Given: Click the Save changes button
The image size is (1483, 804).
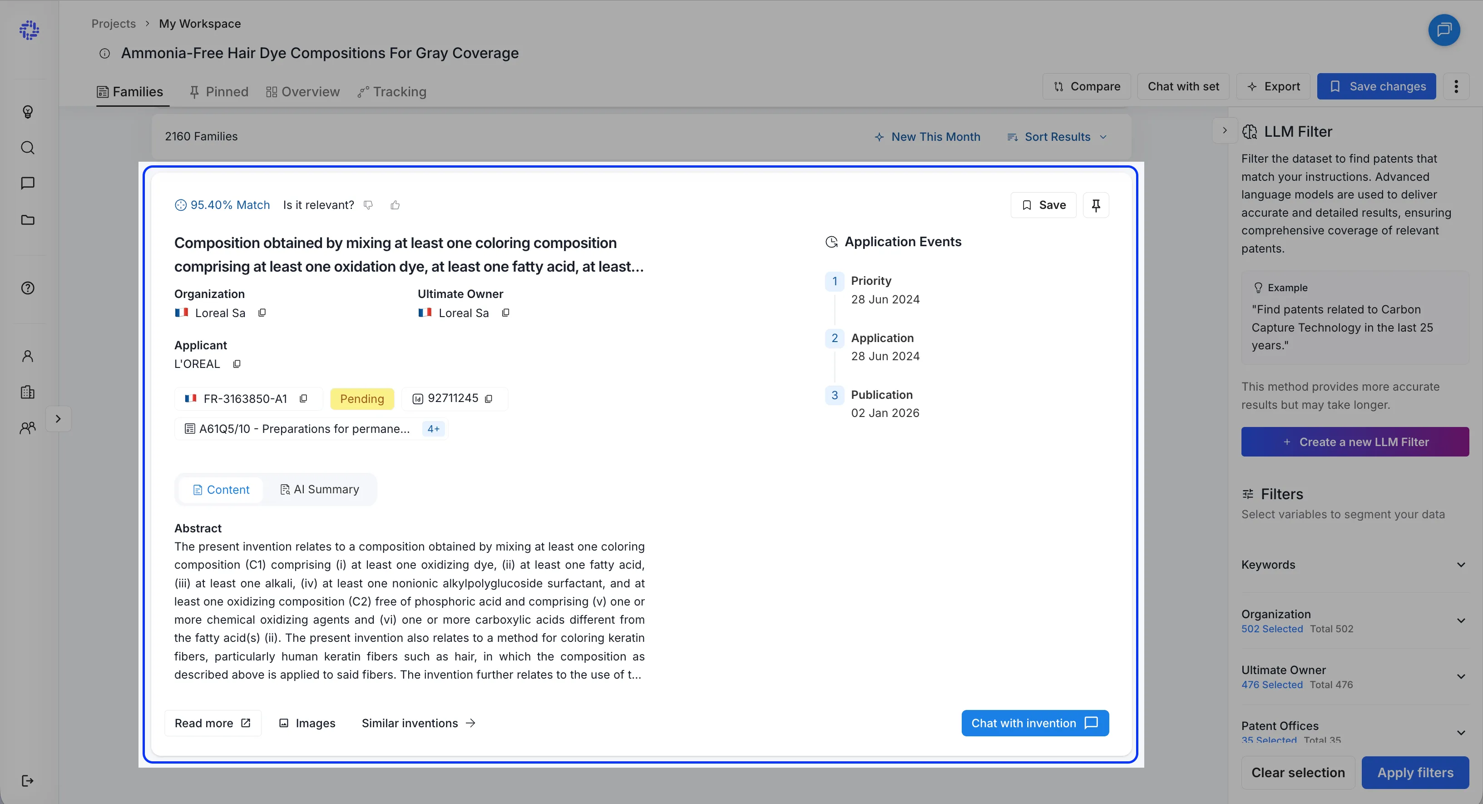Looking at the screenshot, I should [1376, 86].
